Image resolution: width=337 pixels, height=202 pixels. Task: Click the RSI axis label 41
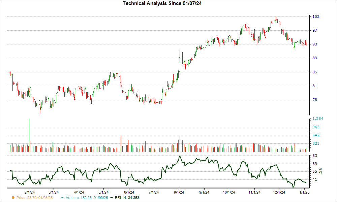coord(315,179)
